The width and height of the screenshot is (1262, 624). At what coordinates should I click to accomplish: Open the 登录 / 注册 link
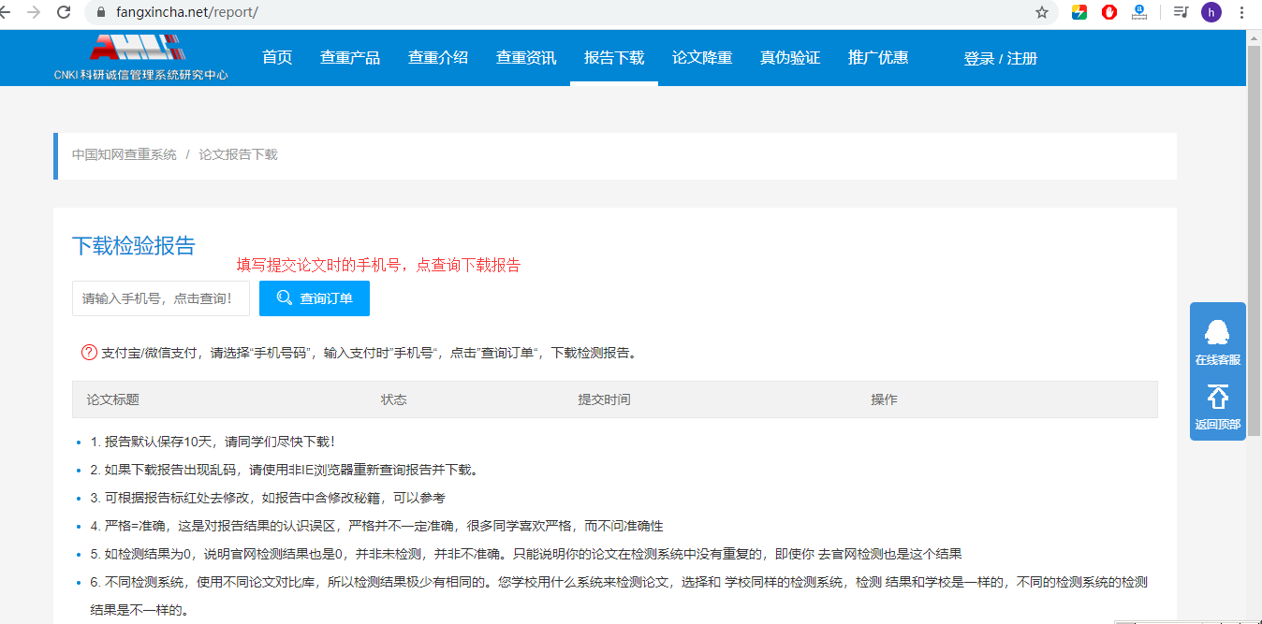[x=999, y=56]
